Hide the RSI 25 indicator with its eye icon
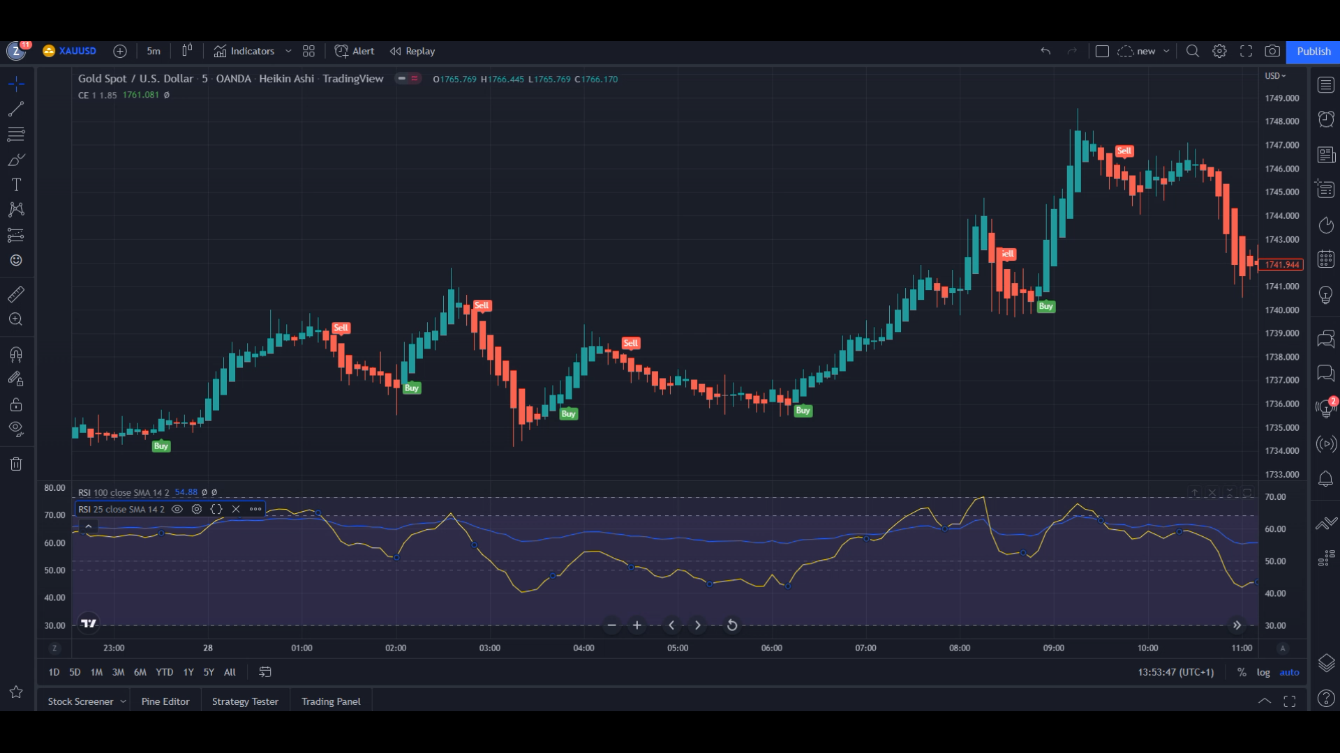 pyautogui.click(x=177, y=509)
